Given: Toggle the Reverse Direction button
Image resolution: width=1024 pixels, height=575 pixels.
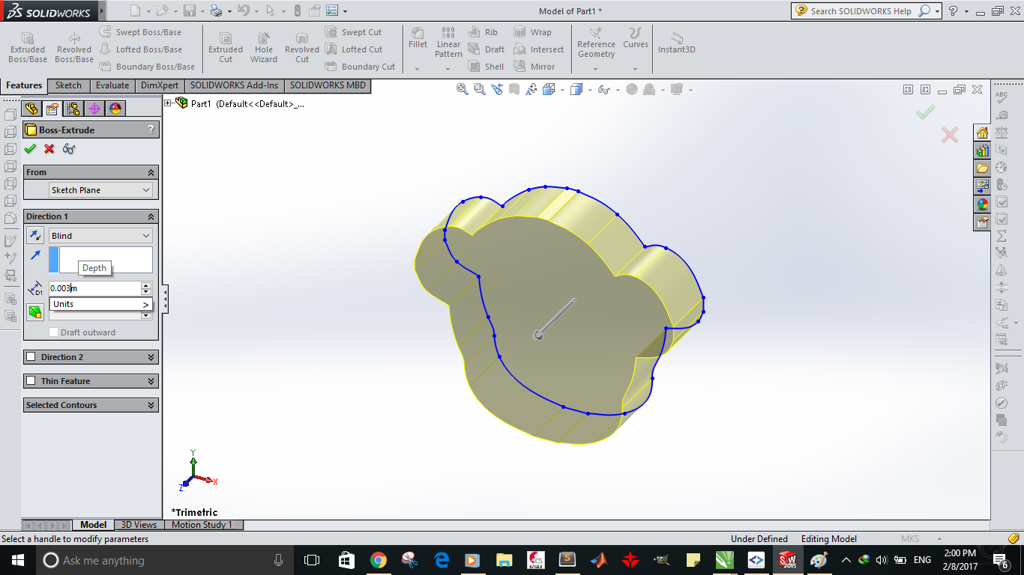Looking at the screenshot, I should [x=35, y=236].
